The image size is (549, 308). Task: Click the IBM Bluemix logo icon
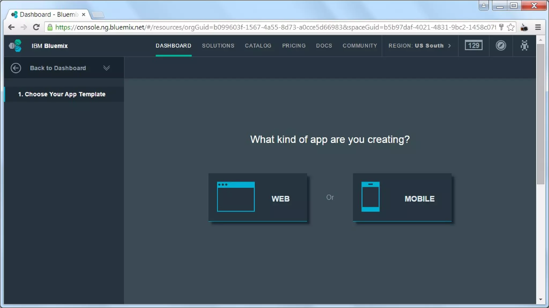point(15,46)
